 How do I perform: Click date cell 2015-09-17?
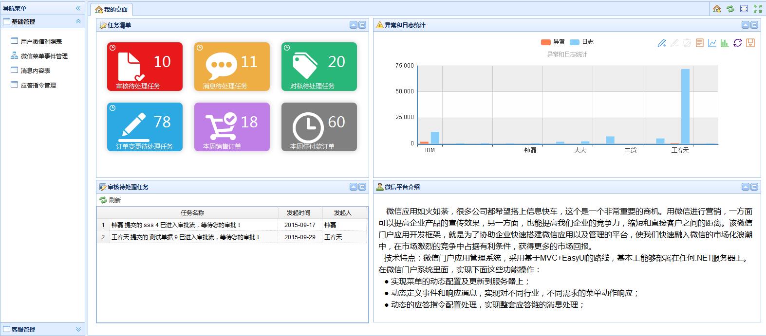(300, 225)
